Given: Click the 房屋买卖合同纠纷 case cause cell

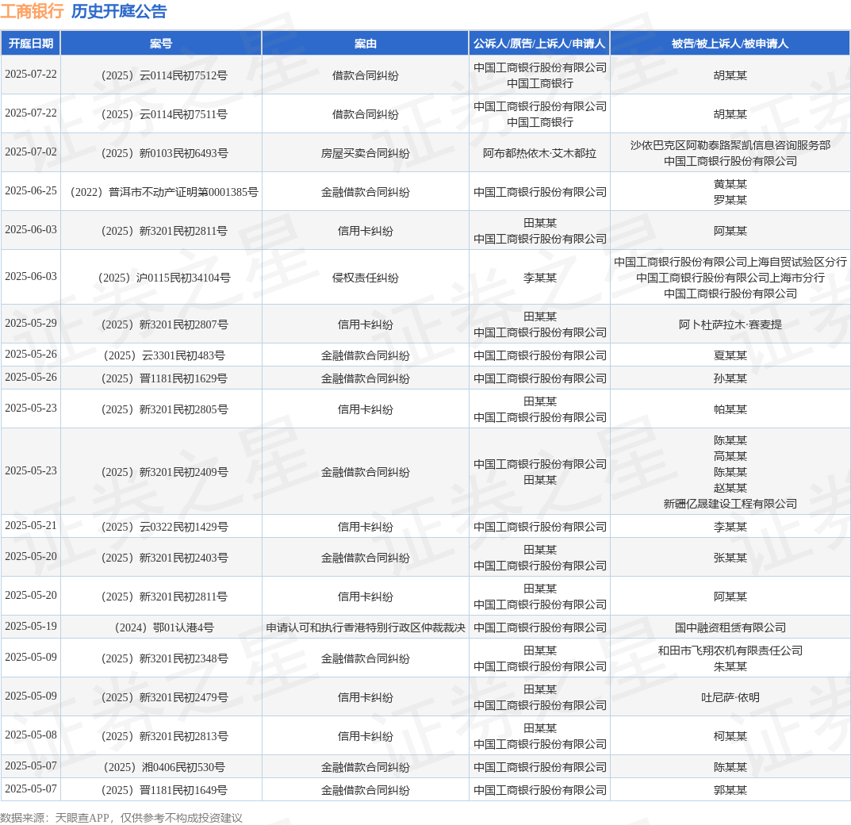Looking at the screenshot, I should [x=366, y=154].
